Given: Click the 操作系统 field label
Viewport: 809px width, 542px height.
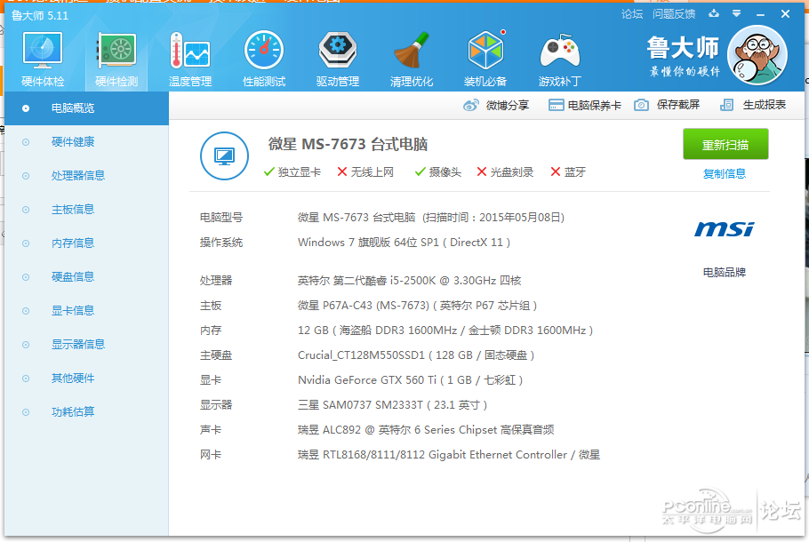Looking at the screenshot, I should tap(221, 243).
